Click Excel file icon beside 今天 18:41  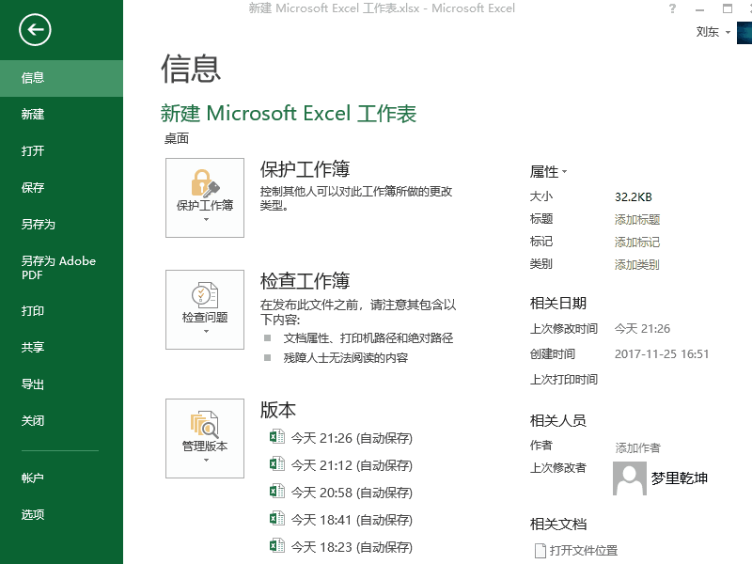[x=276, y=519]
